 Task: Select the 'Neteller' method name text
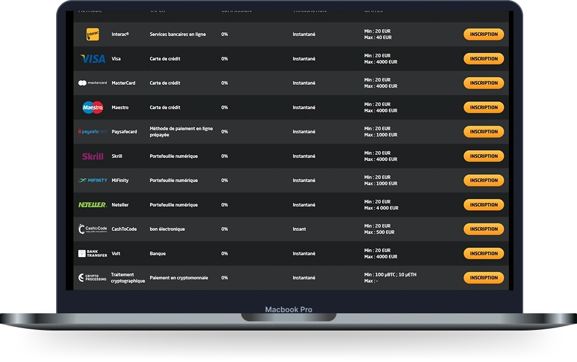pos(120,204)
